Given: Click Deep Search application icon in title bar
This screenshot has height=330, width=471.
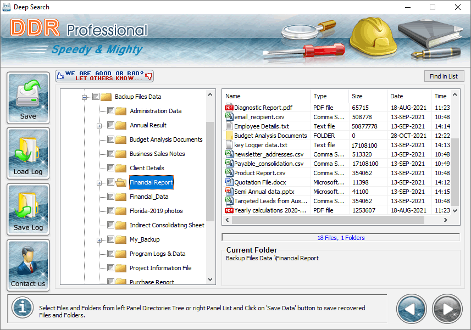Looking at the screenshot, I should 6,7.
